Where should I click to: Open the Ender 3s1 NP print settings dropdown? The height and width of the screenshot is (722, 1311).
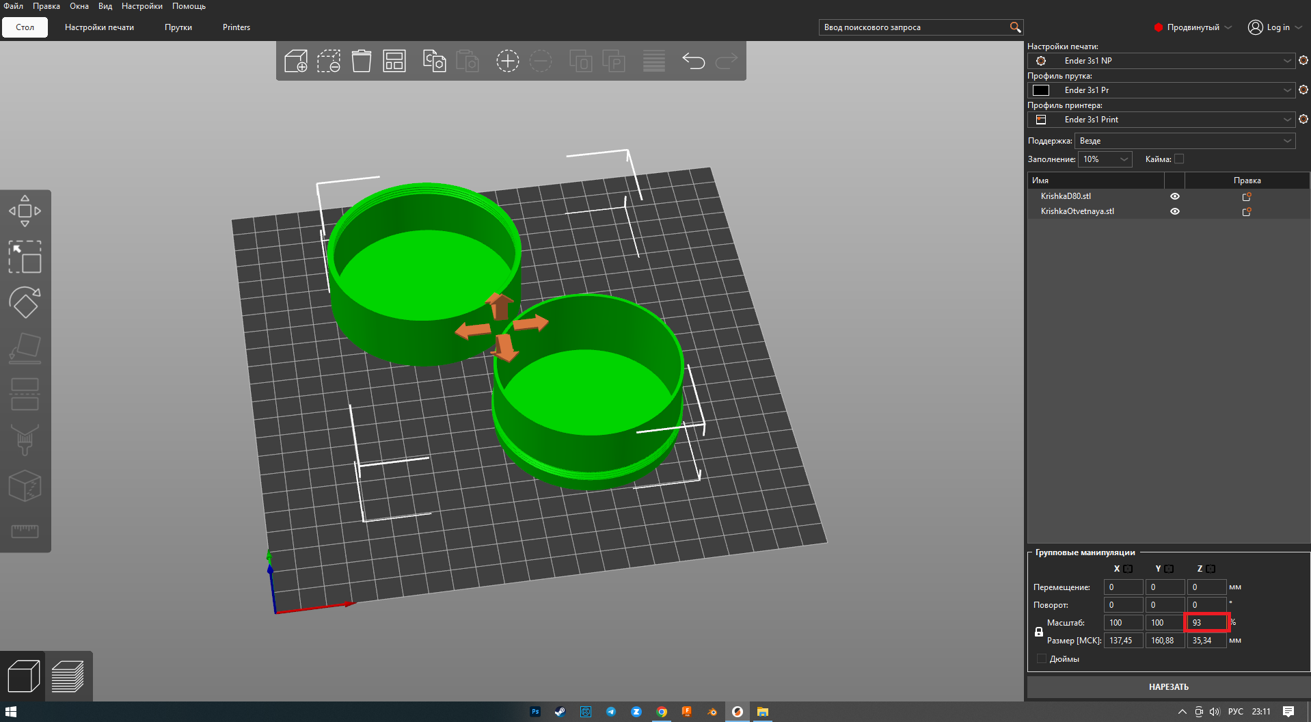pos(1161,61)
